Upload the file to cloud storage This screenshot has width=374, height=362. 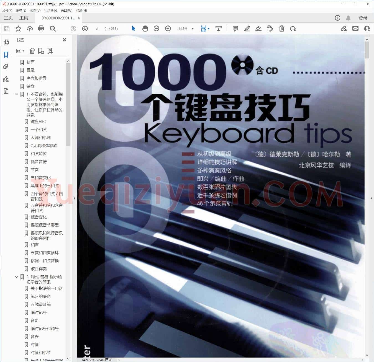pos(30,29)
